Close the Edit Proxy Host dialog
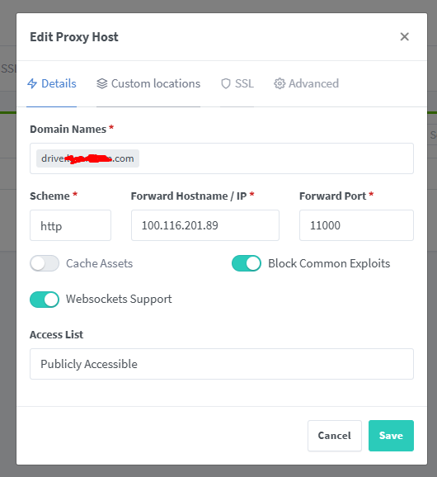Screen dimensions: 437x477 coord(405,37)
